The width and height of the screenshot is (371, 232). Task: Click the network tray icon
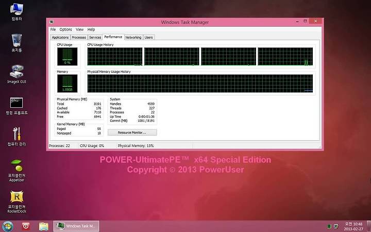click(336, 226)
